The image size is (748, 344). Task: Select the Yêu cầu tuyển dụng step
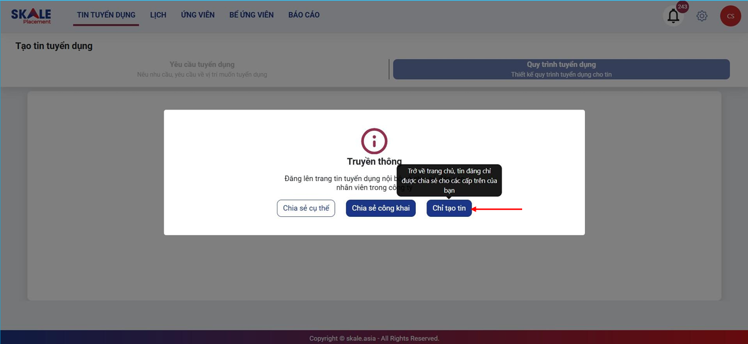coord(202,69)
